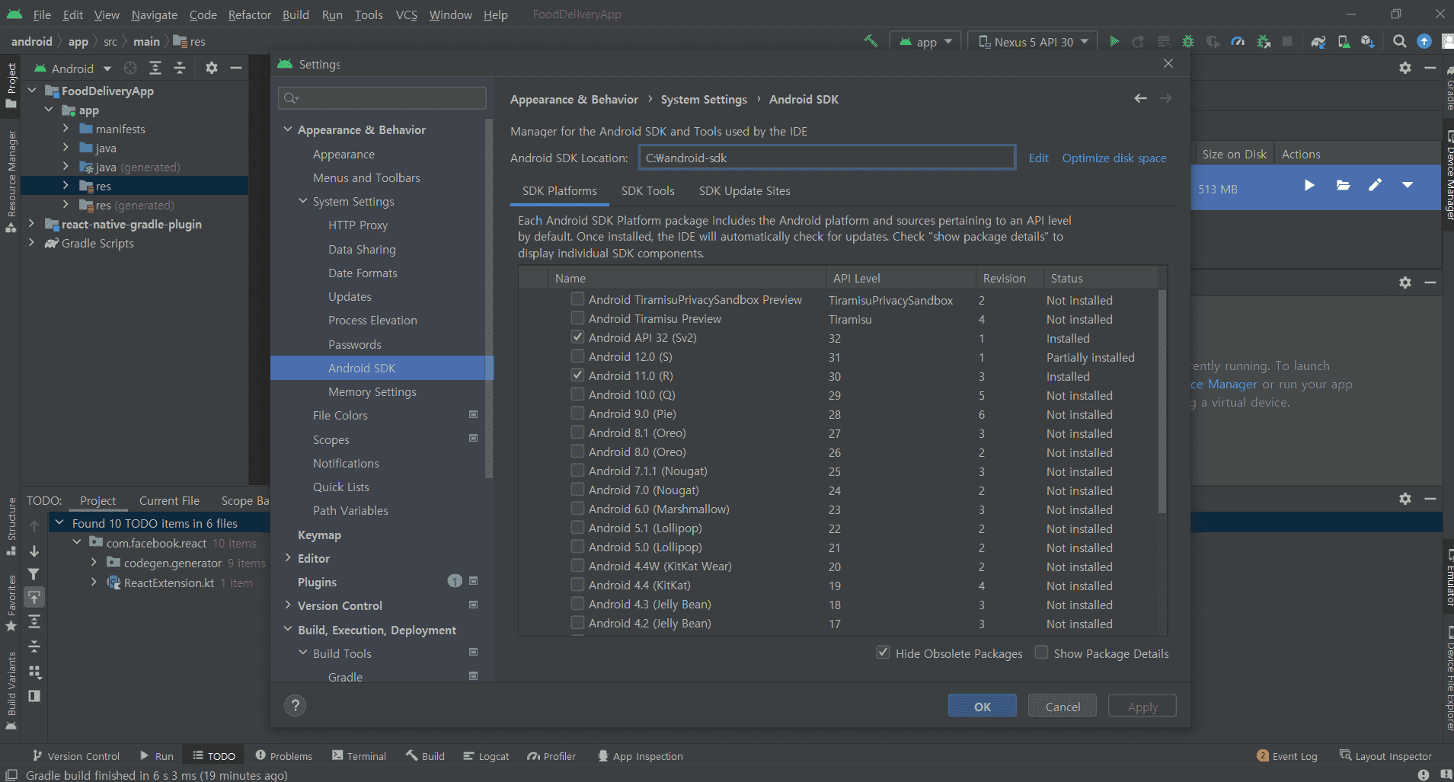
Task: Click the Sync Project with Gradle Files icon
Action: pos(1318,41)
